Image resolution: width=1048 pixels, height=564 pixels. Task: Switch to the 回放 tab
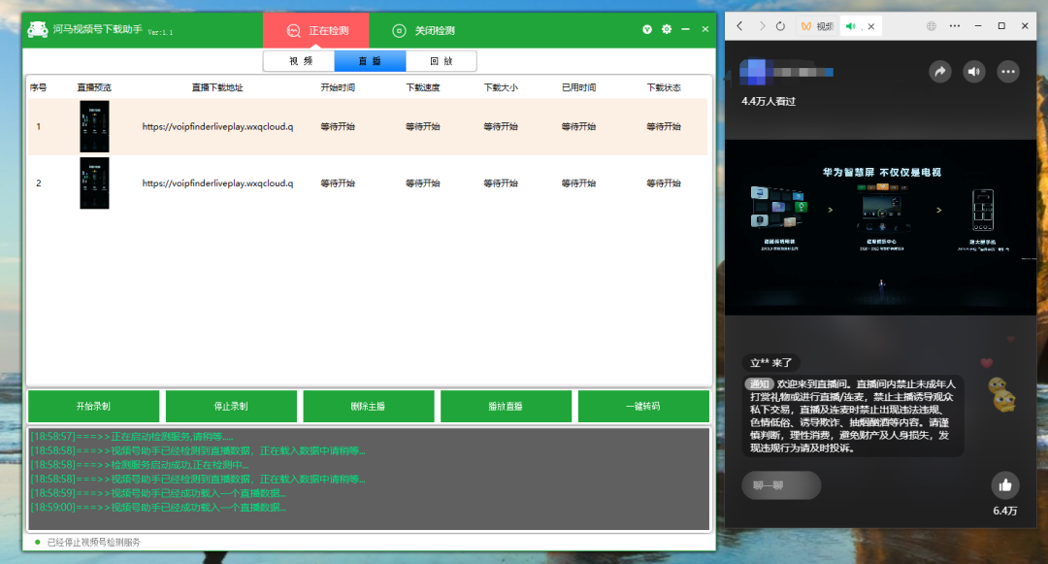[x=441, y=61]
